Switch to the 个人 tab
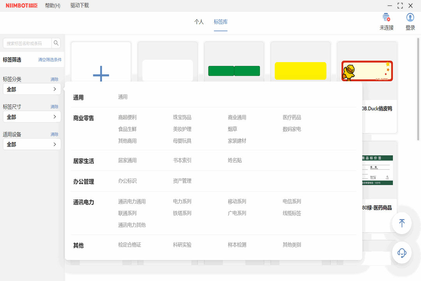This screenshot has height=281, width=421. coord(200,22)
